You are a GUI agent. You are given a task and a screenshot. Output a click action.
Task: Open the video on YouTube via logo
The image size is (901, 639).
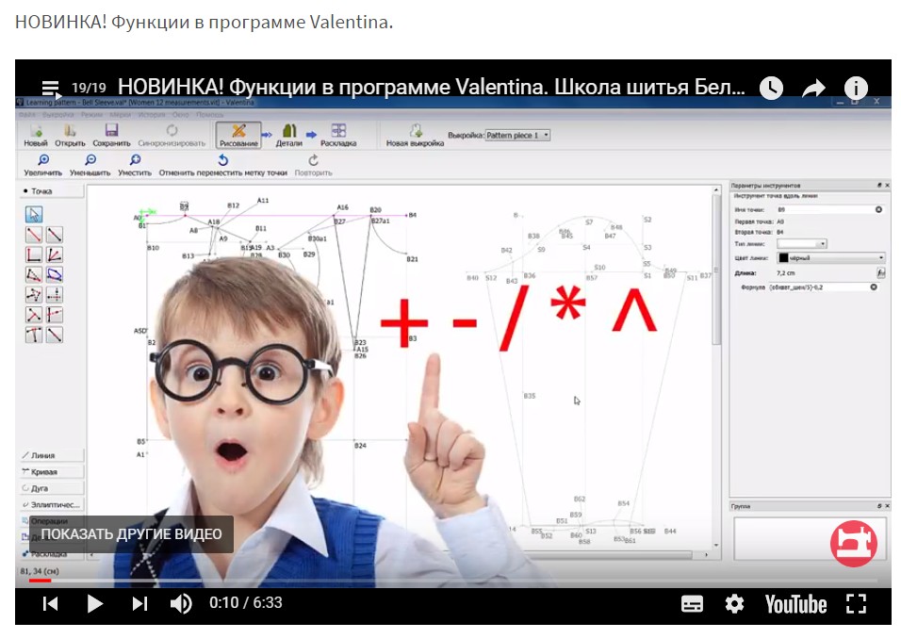[795, 604]
